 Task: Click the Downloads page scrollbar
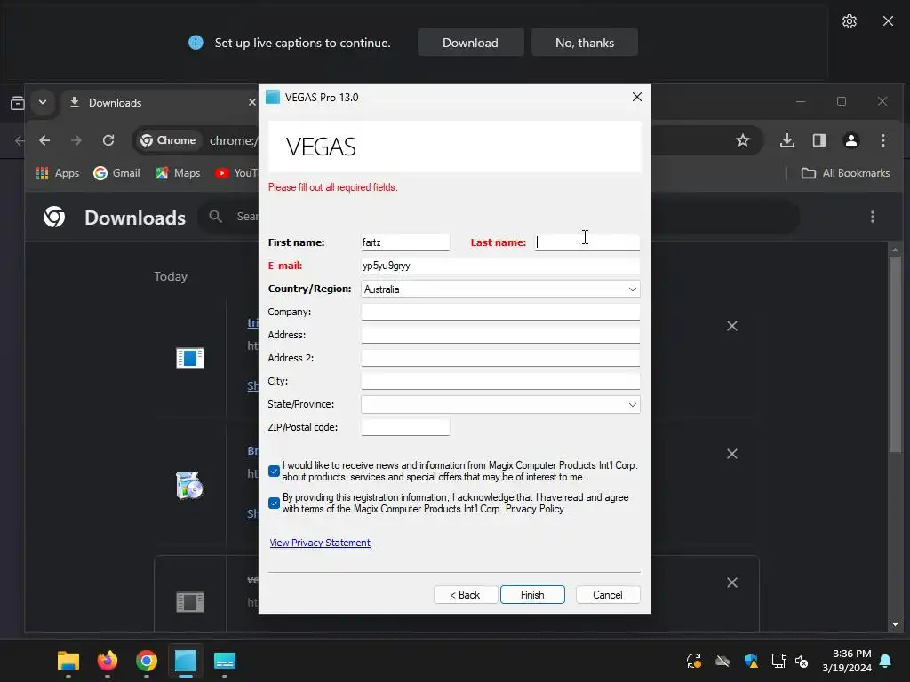[895, 354]
